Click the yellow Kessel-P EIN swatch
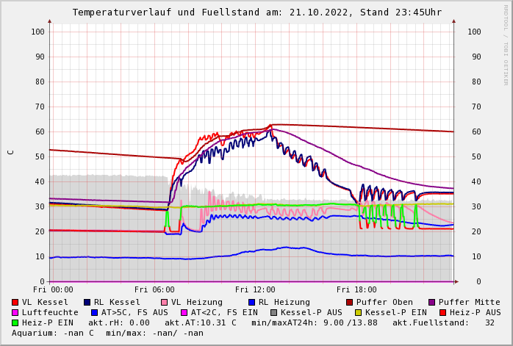This screenshot has width=513, height=346. click(358, 312)
